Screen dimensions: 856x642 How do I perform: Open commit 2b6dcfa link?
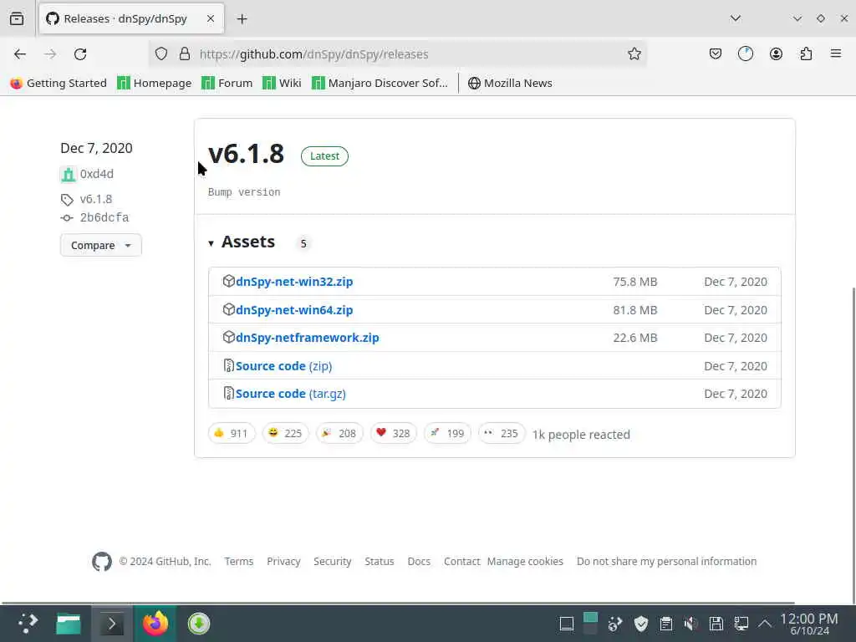104,218
